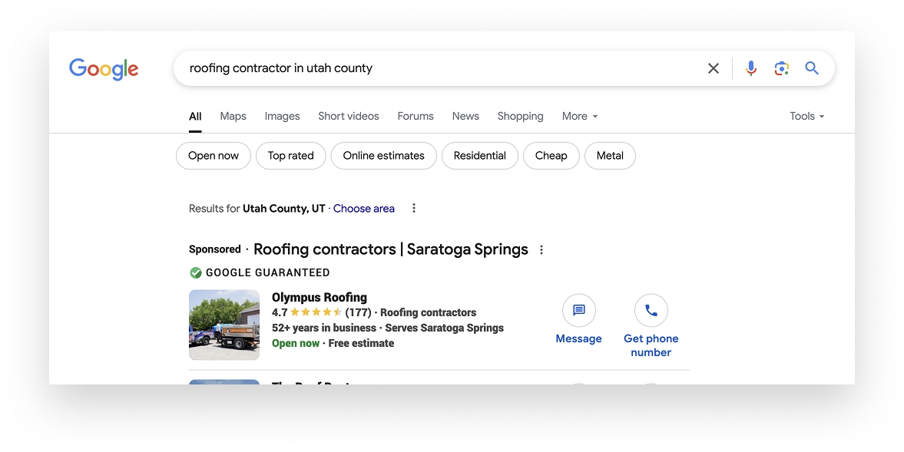Toggle the Open now filter chip
The height and width of the screenshot is (452, 904).
click(x=214, y=156)
